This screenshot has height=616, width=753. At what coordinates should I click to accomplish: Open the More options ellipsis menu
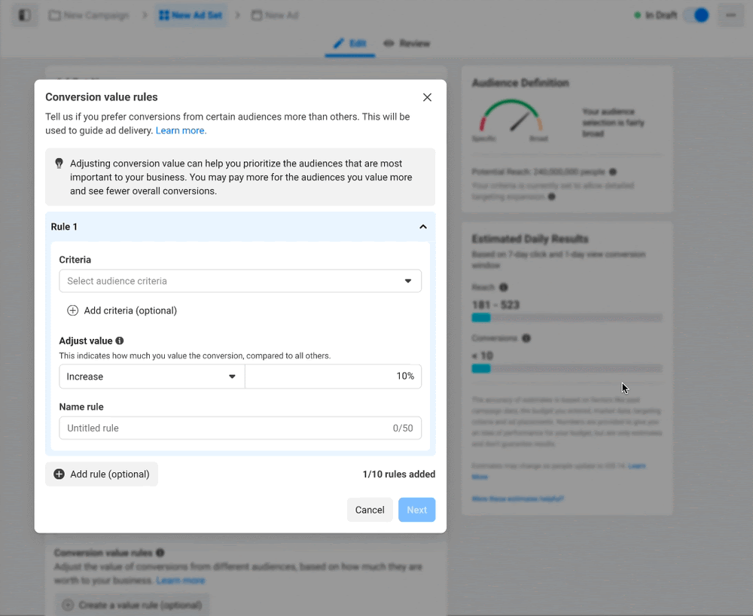(x=730, y=15)
